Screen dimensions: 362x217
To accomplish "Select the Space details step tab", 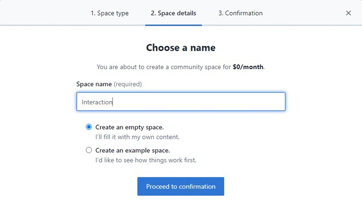I will click(x=173, y=13).
